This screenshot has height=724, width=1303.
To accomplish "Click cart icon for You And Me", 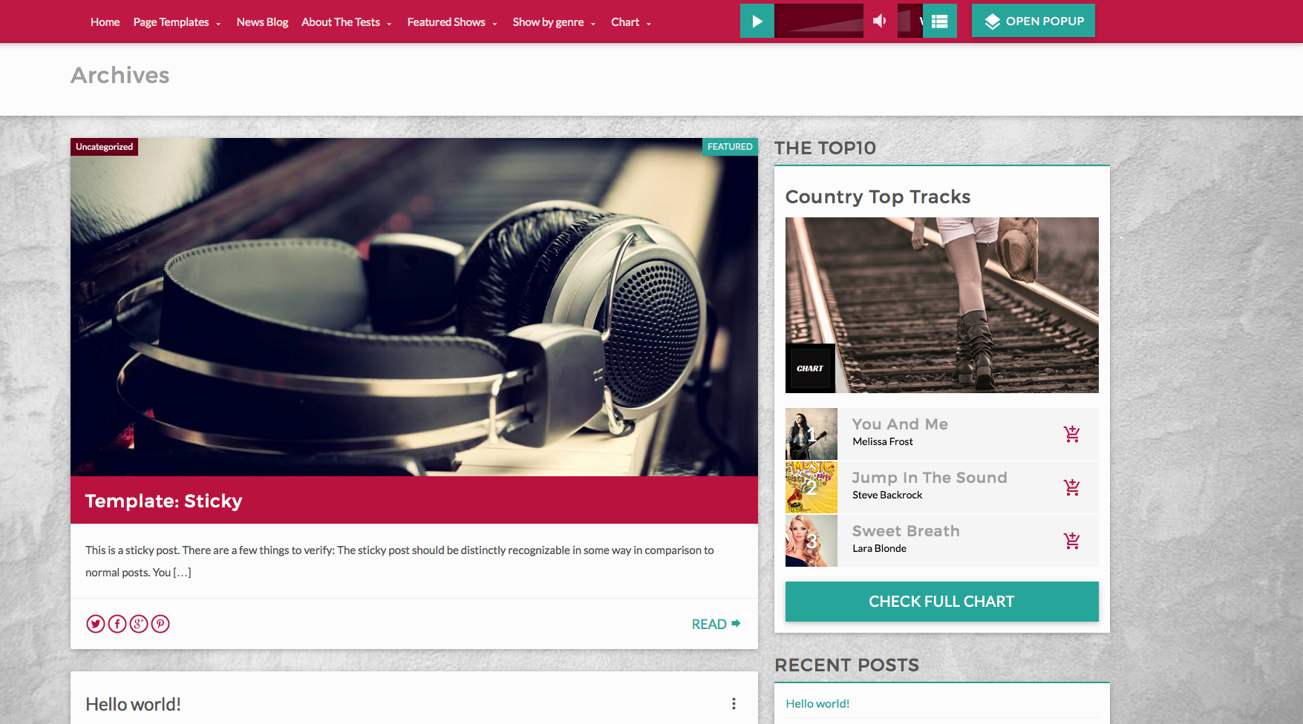I will coord(1071,434).
